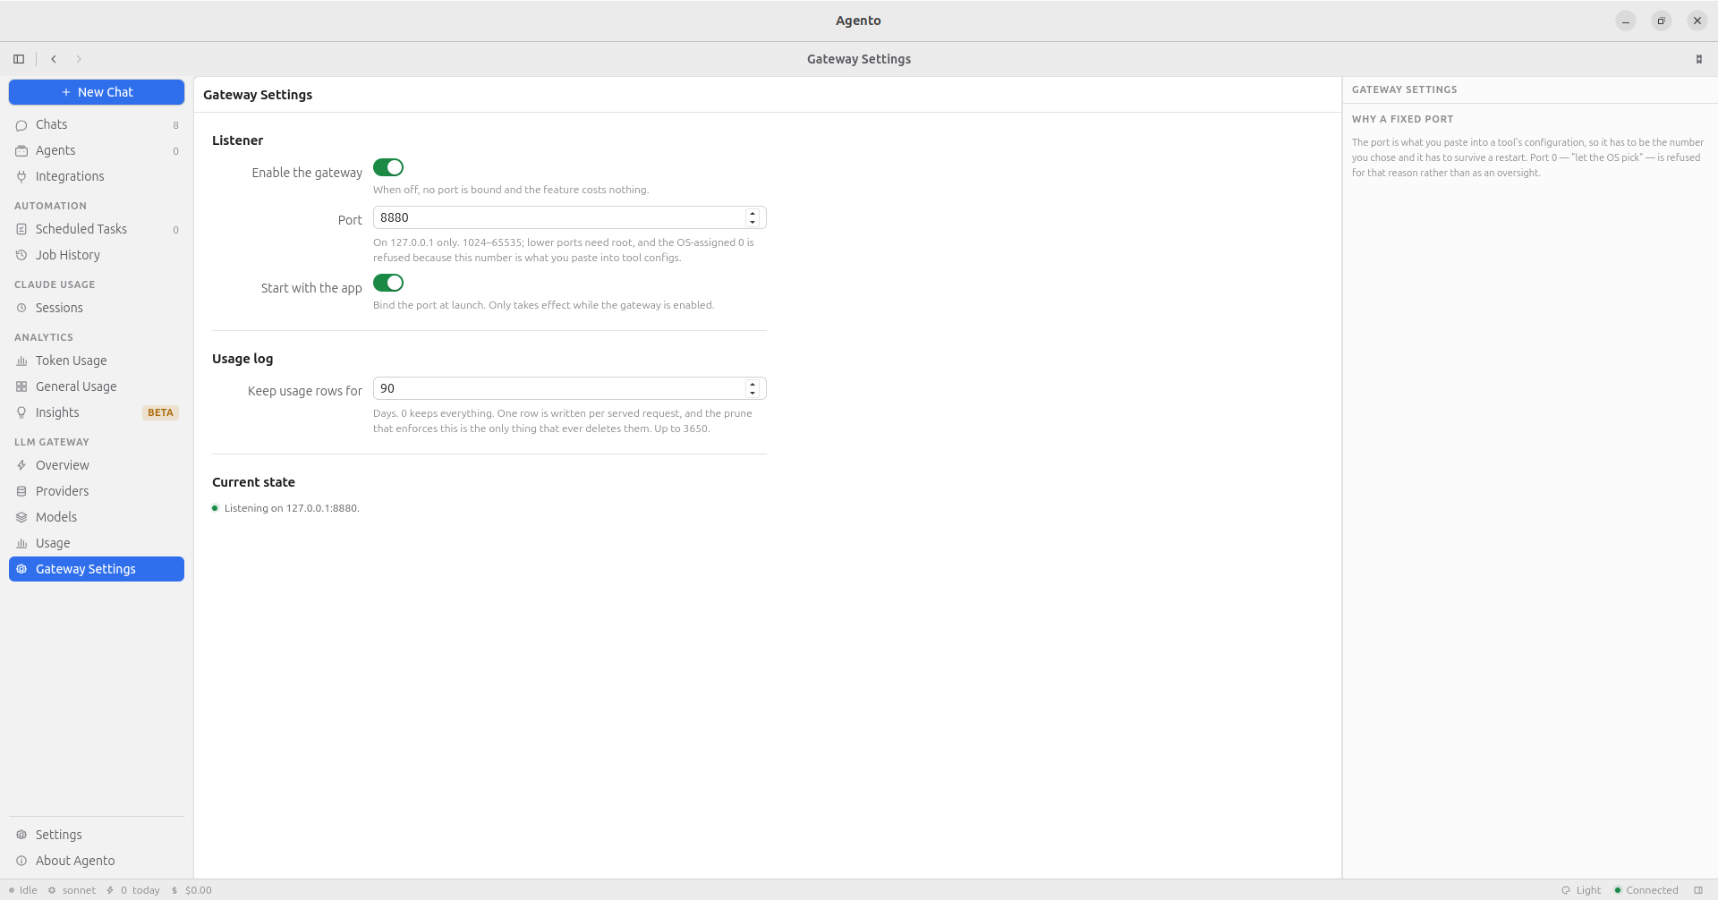Click the Chats speech bubble icon
1718x900 pixels.
point(21,125)
